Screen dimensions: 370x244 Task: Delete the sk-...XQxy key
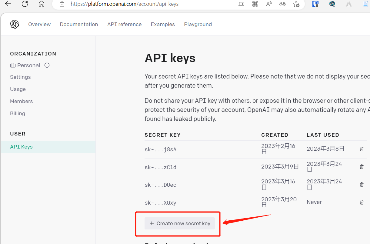click(362, 202)
